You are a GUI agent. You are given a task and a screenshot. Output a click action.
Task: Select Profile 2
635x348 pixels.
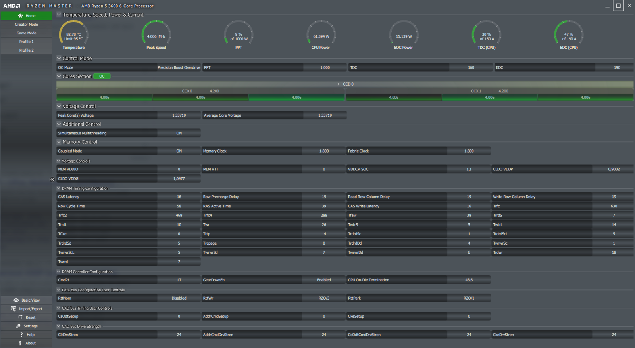[26, 50]
